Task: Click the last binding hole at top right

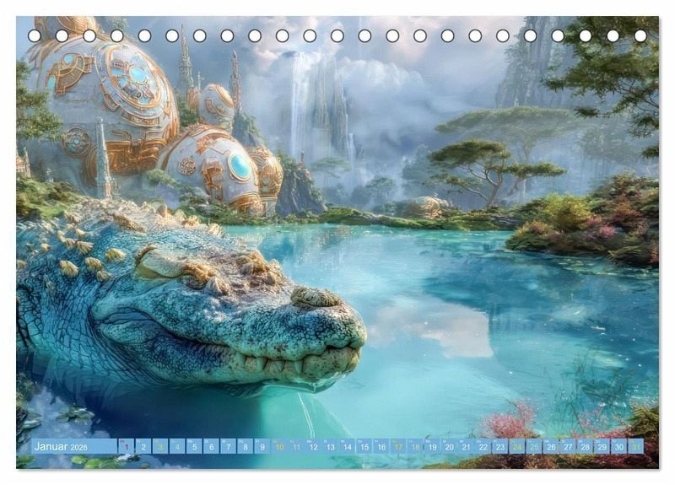Action: coord(640,35)
